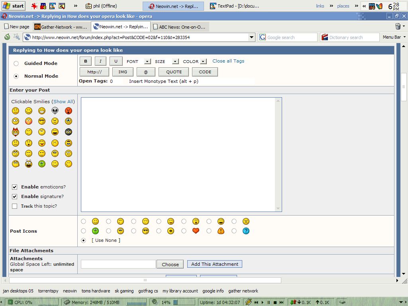
Task: Click the QUOTE tag button
Action: click(174, 72)
